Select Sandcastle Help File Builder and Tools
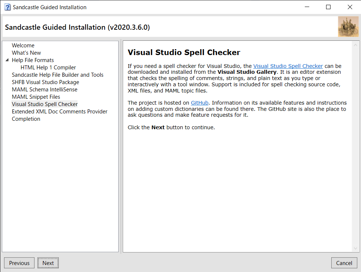The width and height of the screenshot is (361, 272). point(58,75)
